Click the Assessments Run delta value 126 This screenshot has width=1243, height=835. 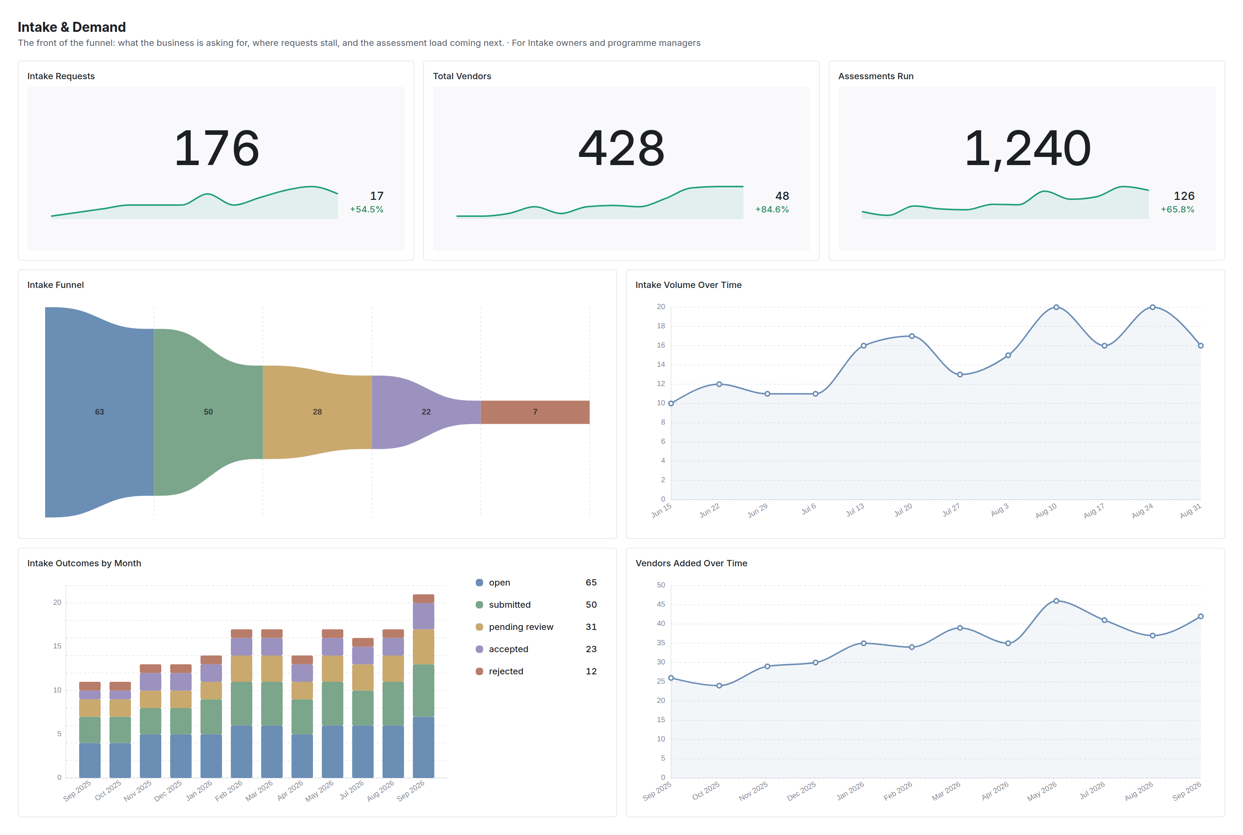coord(1184,196)
